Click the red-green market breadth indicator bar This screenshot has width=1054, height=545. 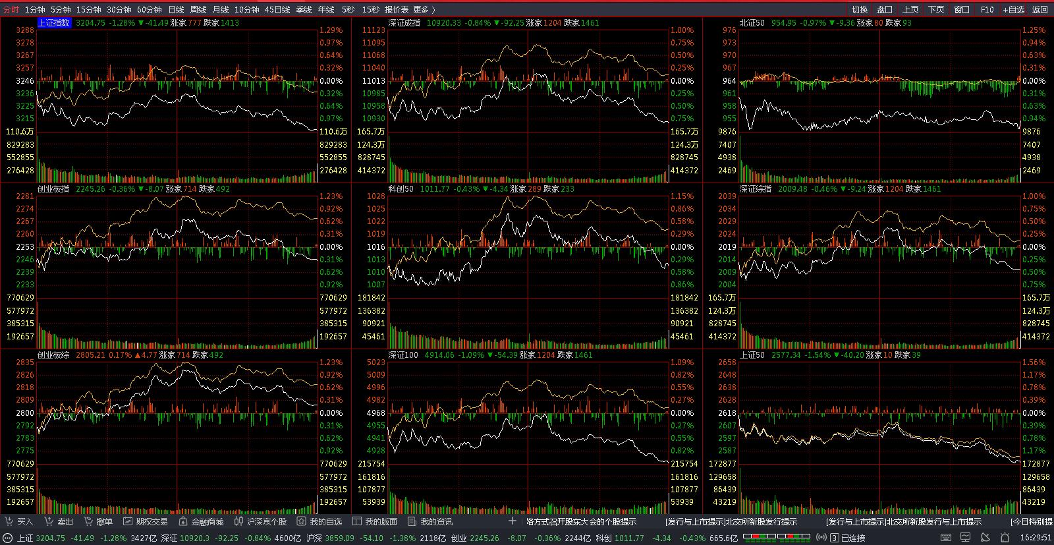pos(777,538)
